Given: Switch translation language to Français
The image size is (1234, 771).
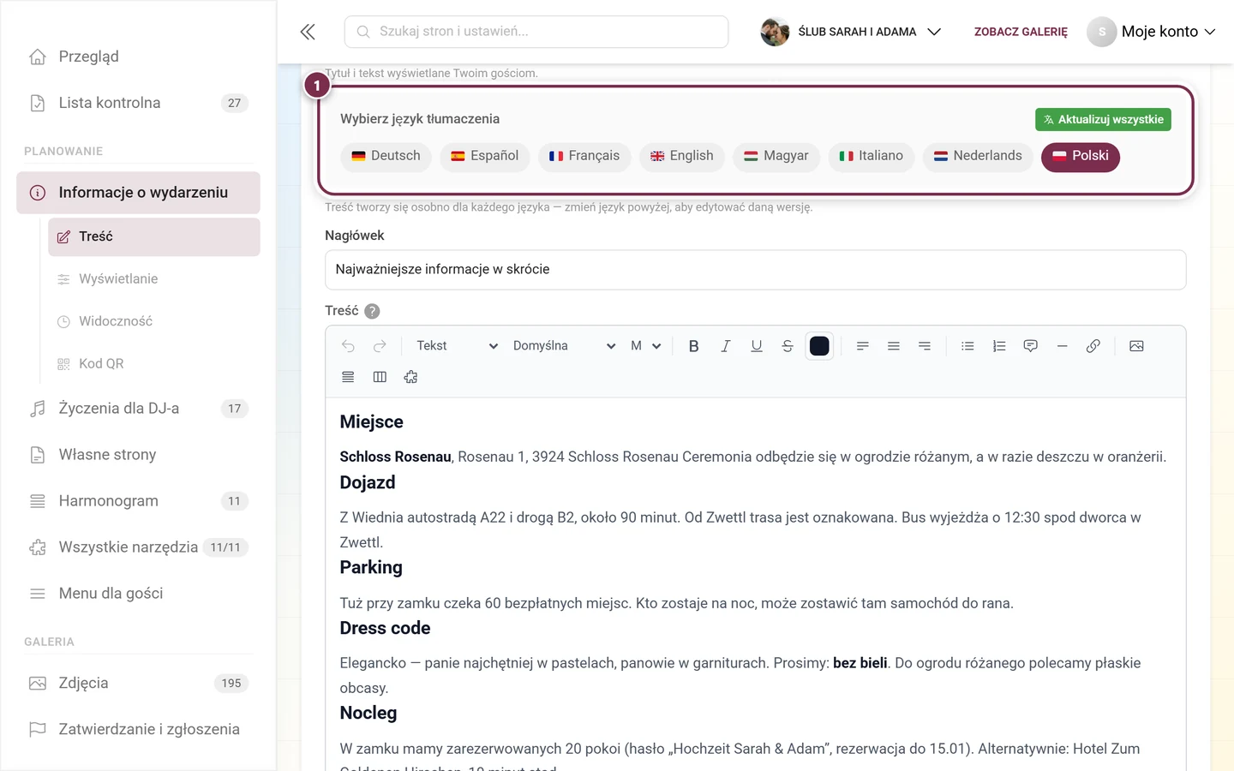Looking at the screenshot, I should pyautogui.click(x=584, y=156).
